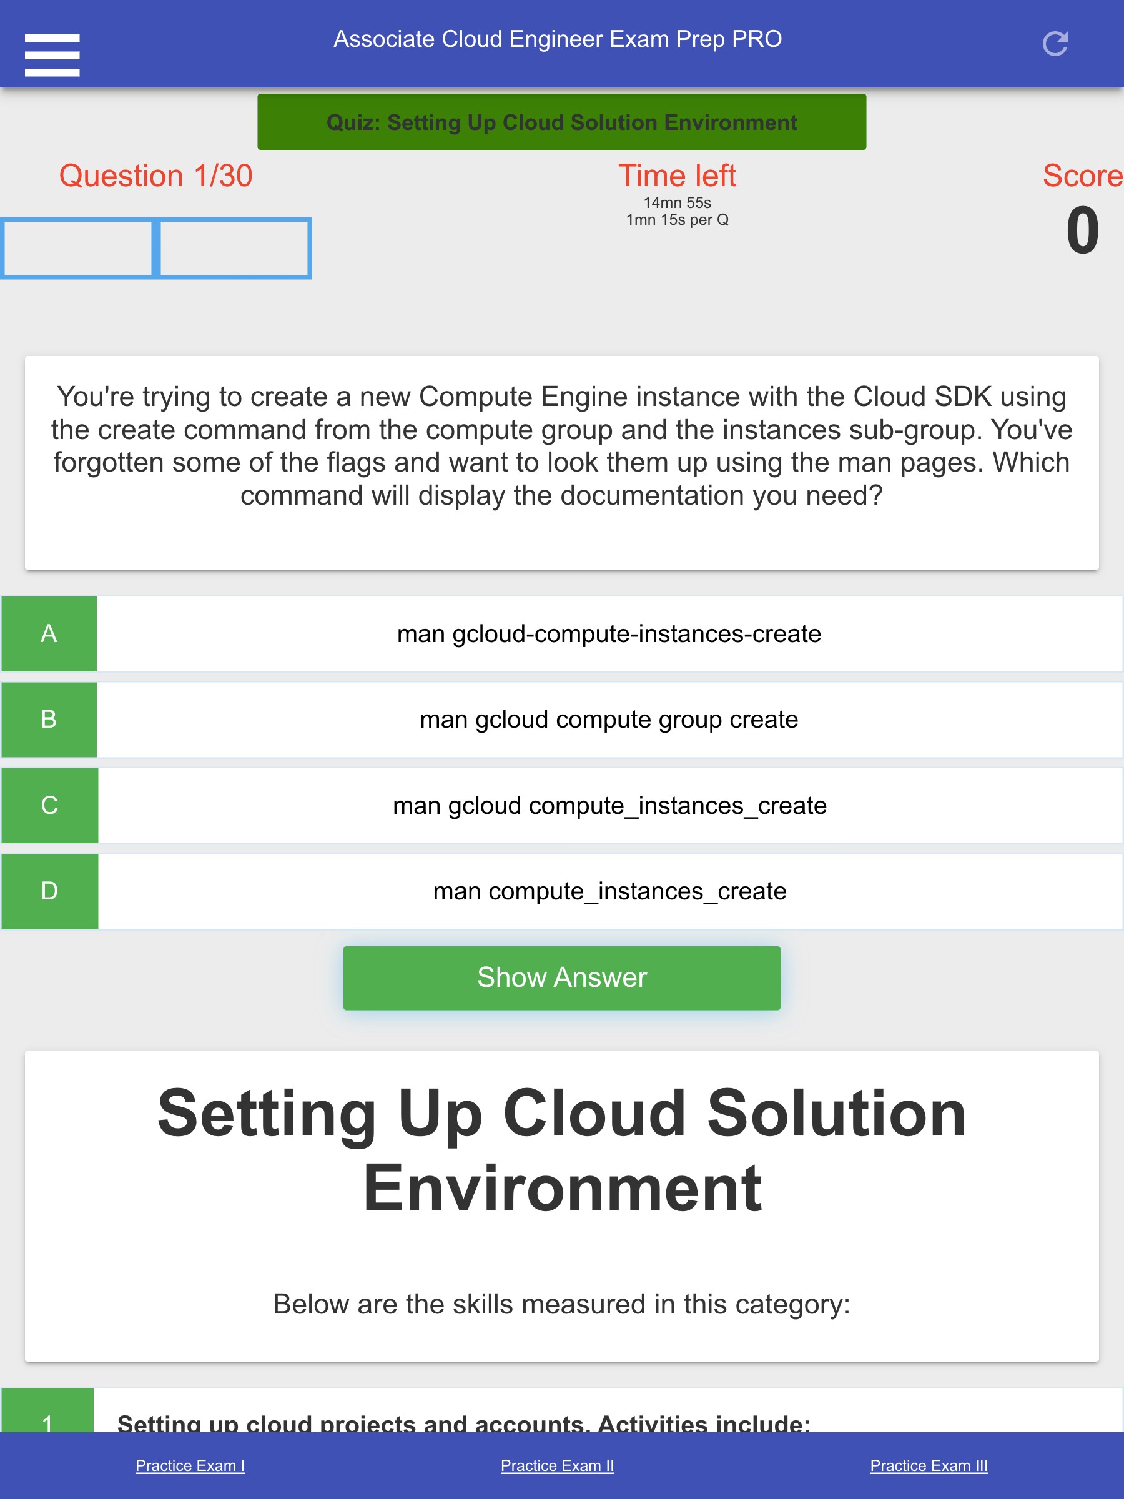Screen dimensions: 1124x1499
Task: Open the Practice Exam II link
Action: [557, 1465]
